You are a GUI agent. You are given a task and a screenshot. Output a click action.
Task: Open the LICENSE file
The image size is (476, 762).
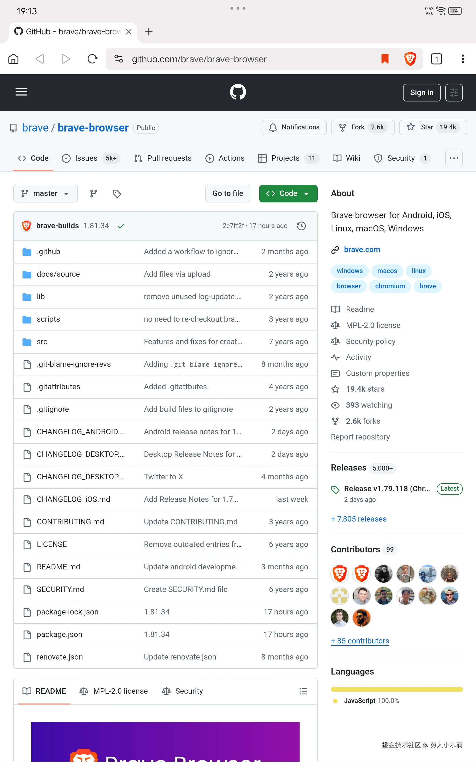[52, 544]
